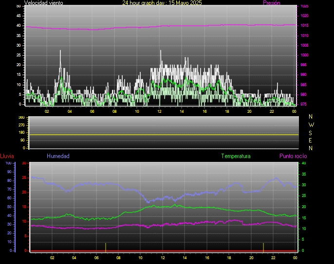Click the 985 pressure axis value
The image size is (334, 264).
tap(303, 85)
